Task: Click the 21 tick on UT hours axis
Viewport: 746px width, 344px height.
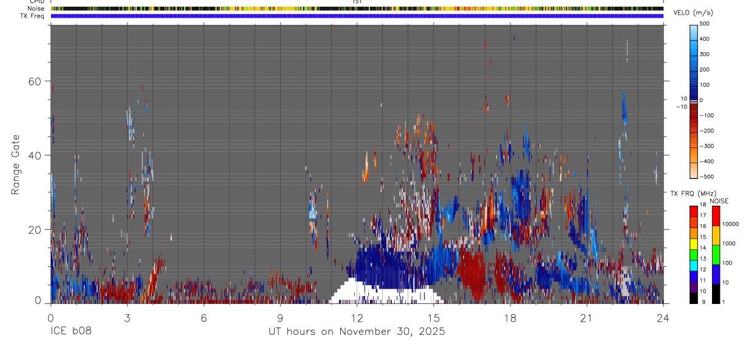Action: pos(586,317)
